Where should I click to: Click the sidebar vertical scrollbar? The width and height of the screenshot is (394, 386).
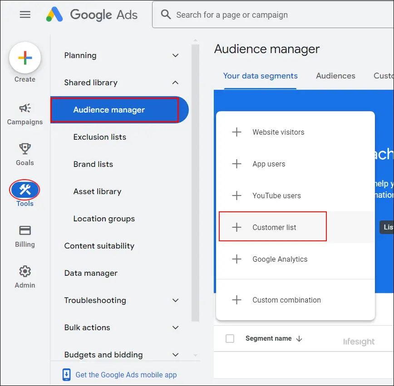(x=195, y=183)
